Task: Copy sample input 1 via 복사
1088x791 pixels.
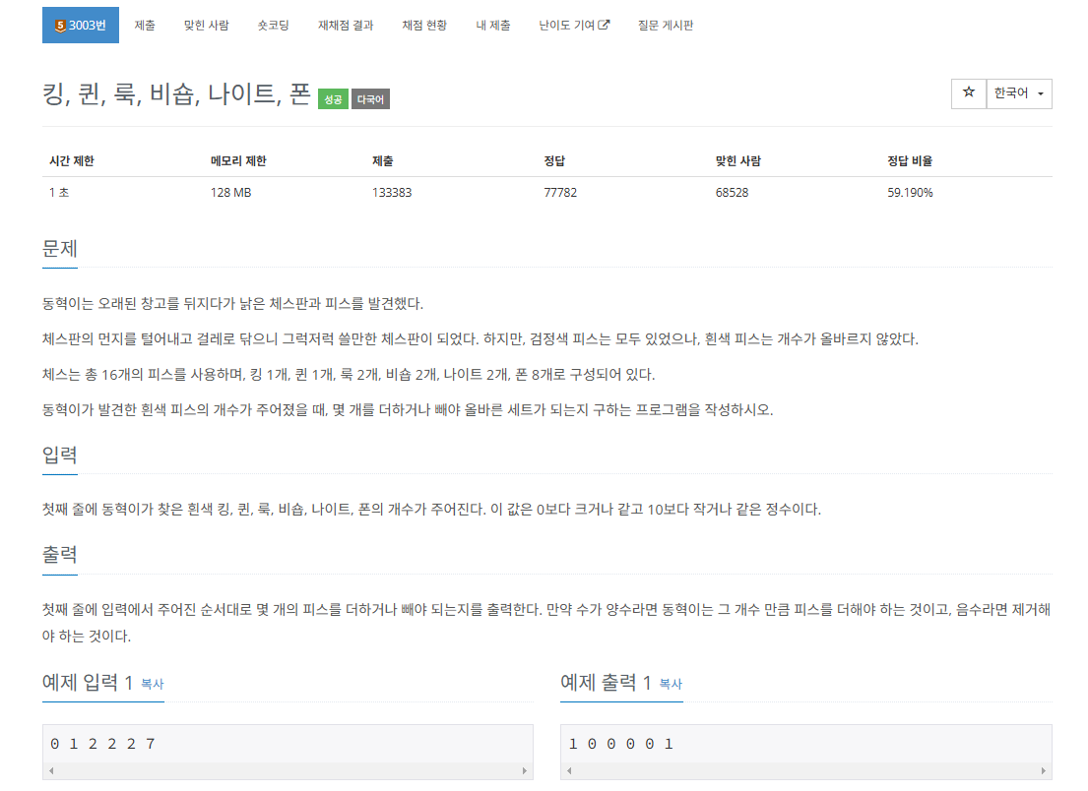Action: [152, 684]
